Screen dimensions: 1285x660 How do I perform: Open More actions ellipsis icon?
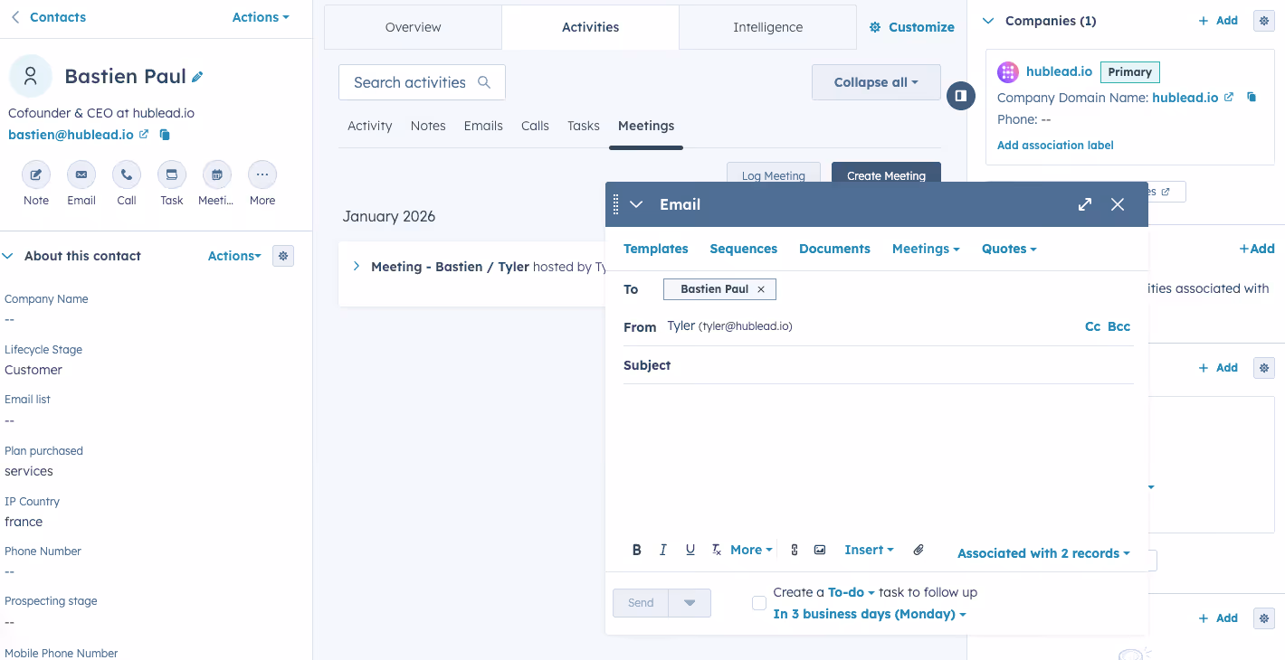pos(262,174)
